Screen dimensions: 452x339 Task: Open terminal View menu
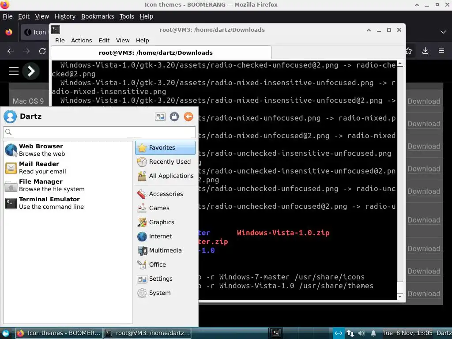pos(123,40)
